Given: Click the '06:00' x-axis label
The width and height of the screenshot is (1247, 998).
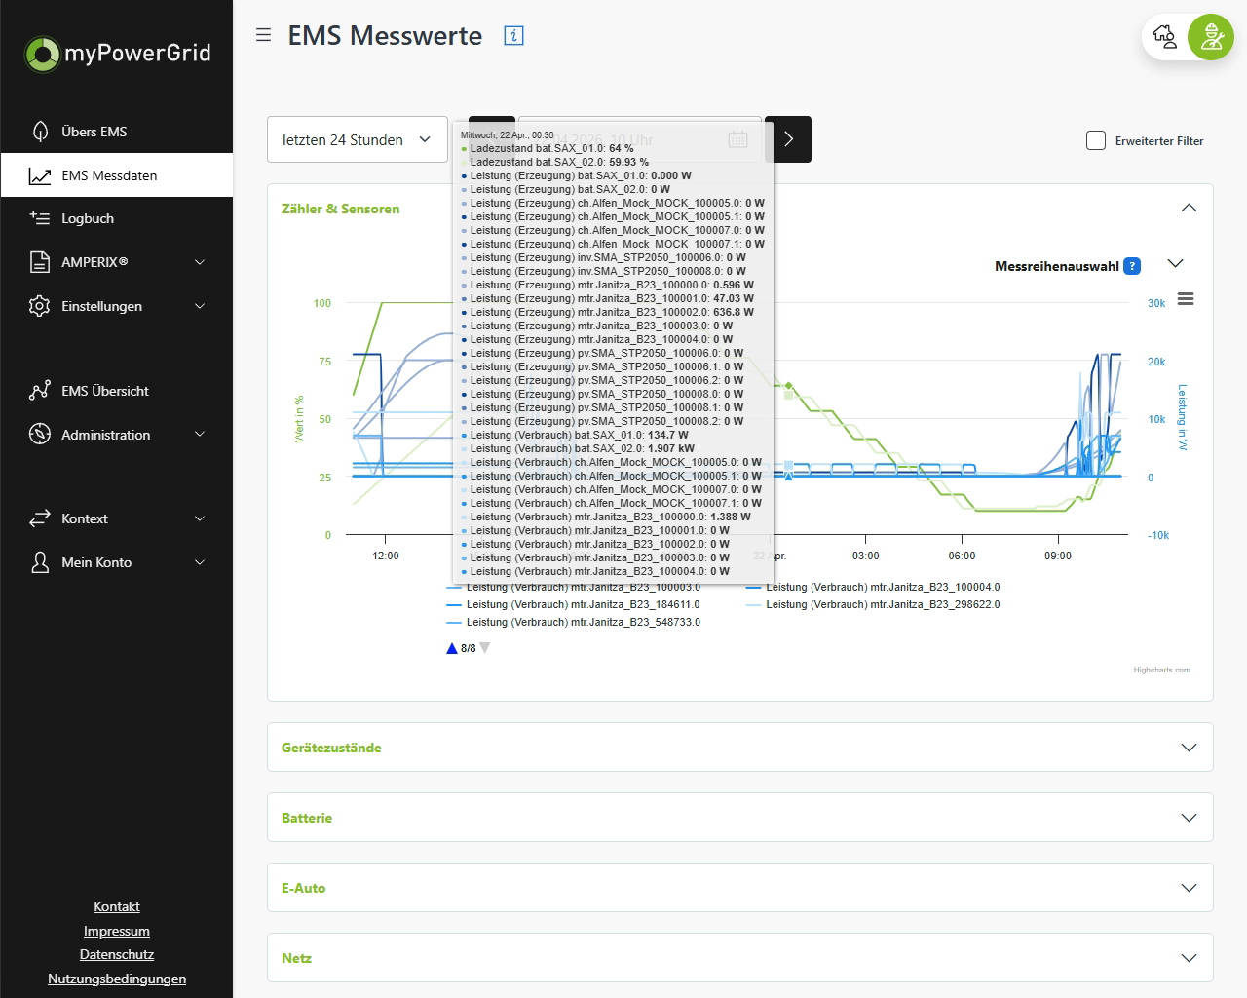Looking at the screenshot, I should (962, 556).
